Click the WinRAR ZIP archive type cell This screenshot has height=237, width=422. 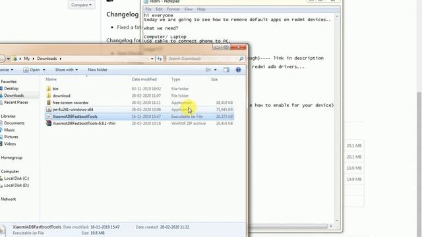(x=189, y=123)
